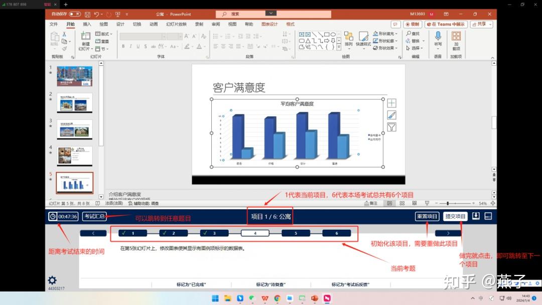Select the 听写 dictation microphone icon

point(438,36)
